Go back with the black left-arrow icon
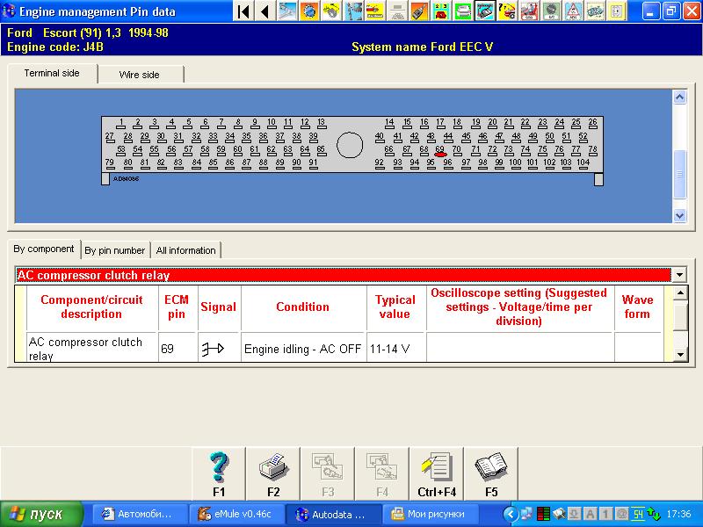703x527 pixels. tap(265, 11)
